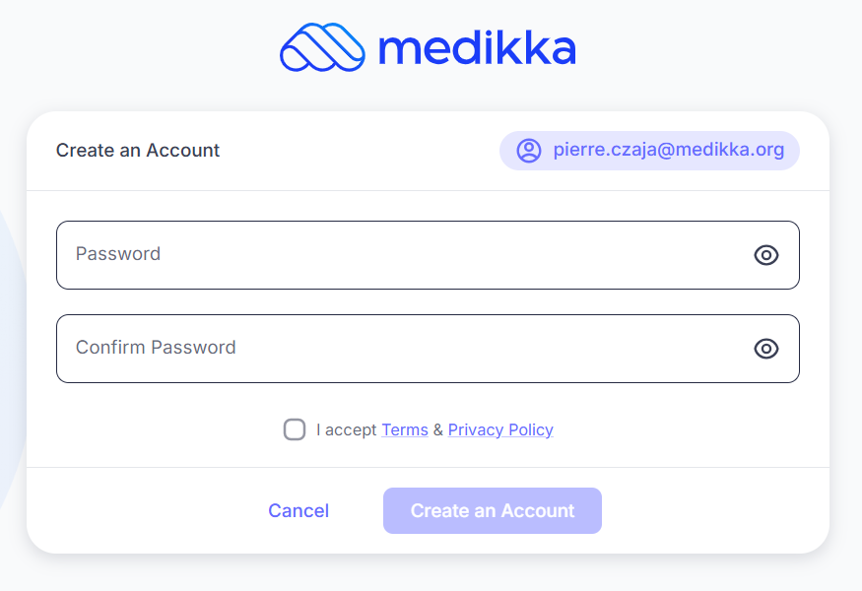This screenshot has width=862, height=591.
Task: Click the medikka cloud logo icon
Action: coord(322,47)
